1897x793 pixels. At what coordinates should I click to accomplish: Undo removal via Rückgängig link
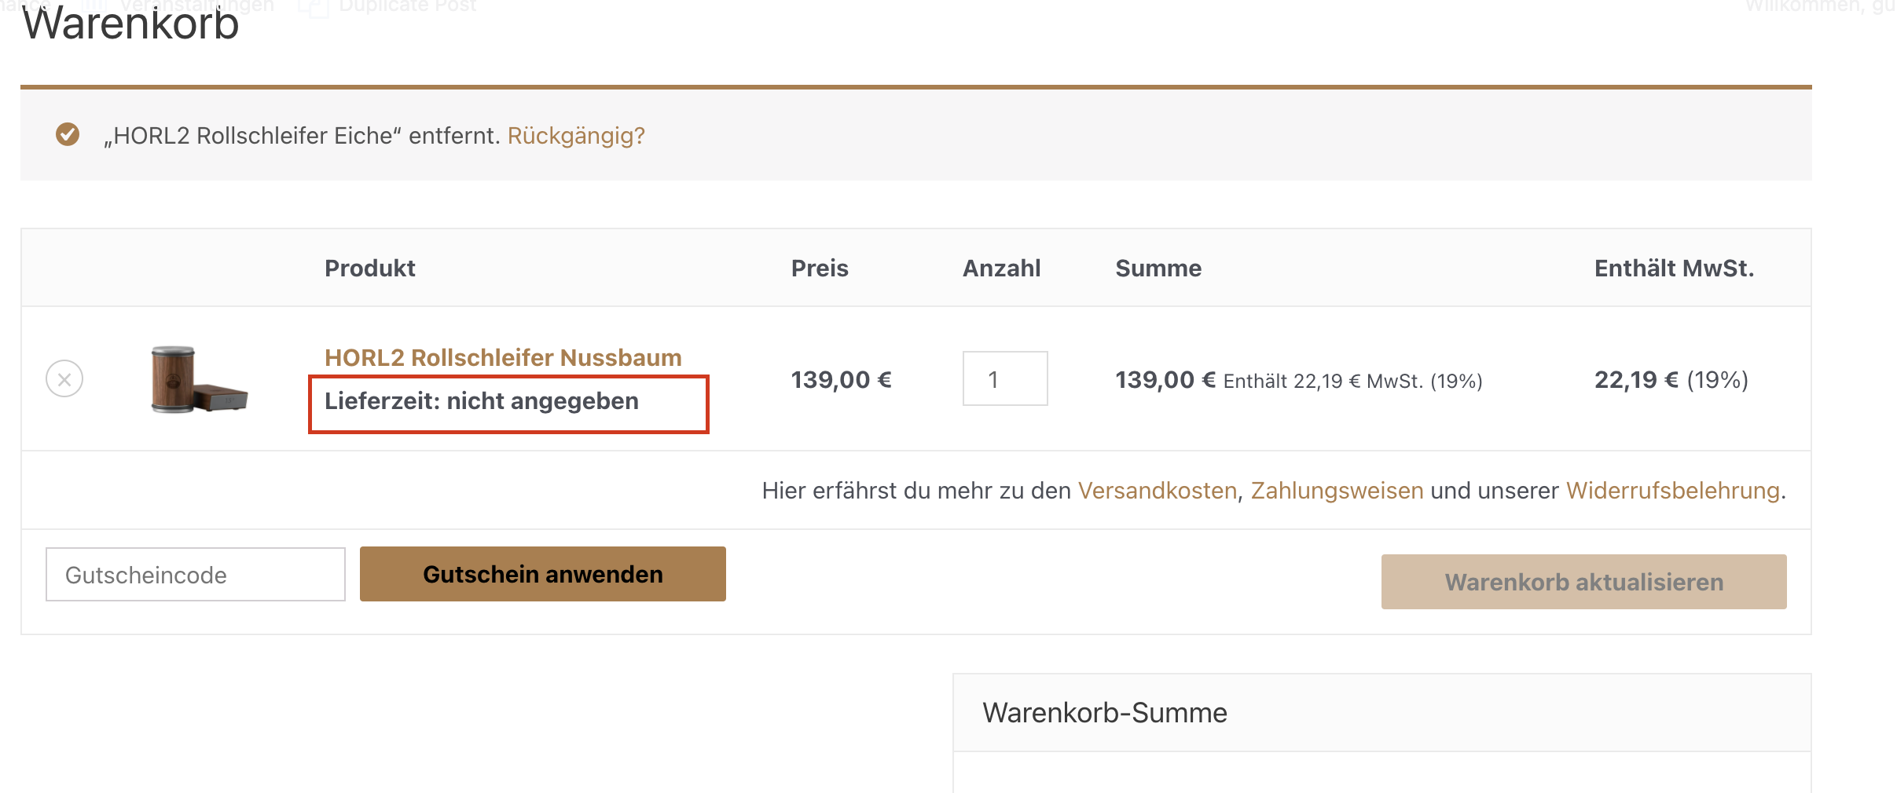pyautogui.click(x=576, y=136)
